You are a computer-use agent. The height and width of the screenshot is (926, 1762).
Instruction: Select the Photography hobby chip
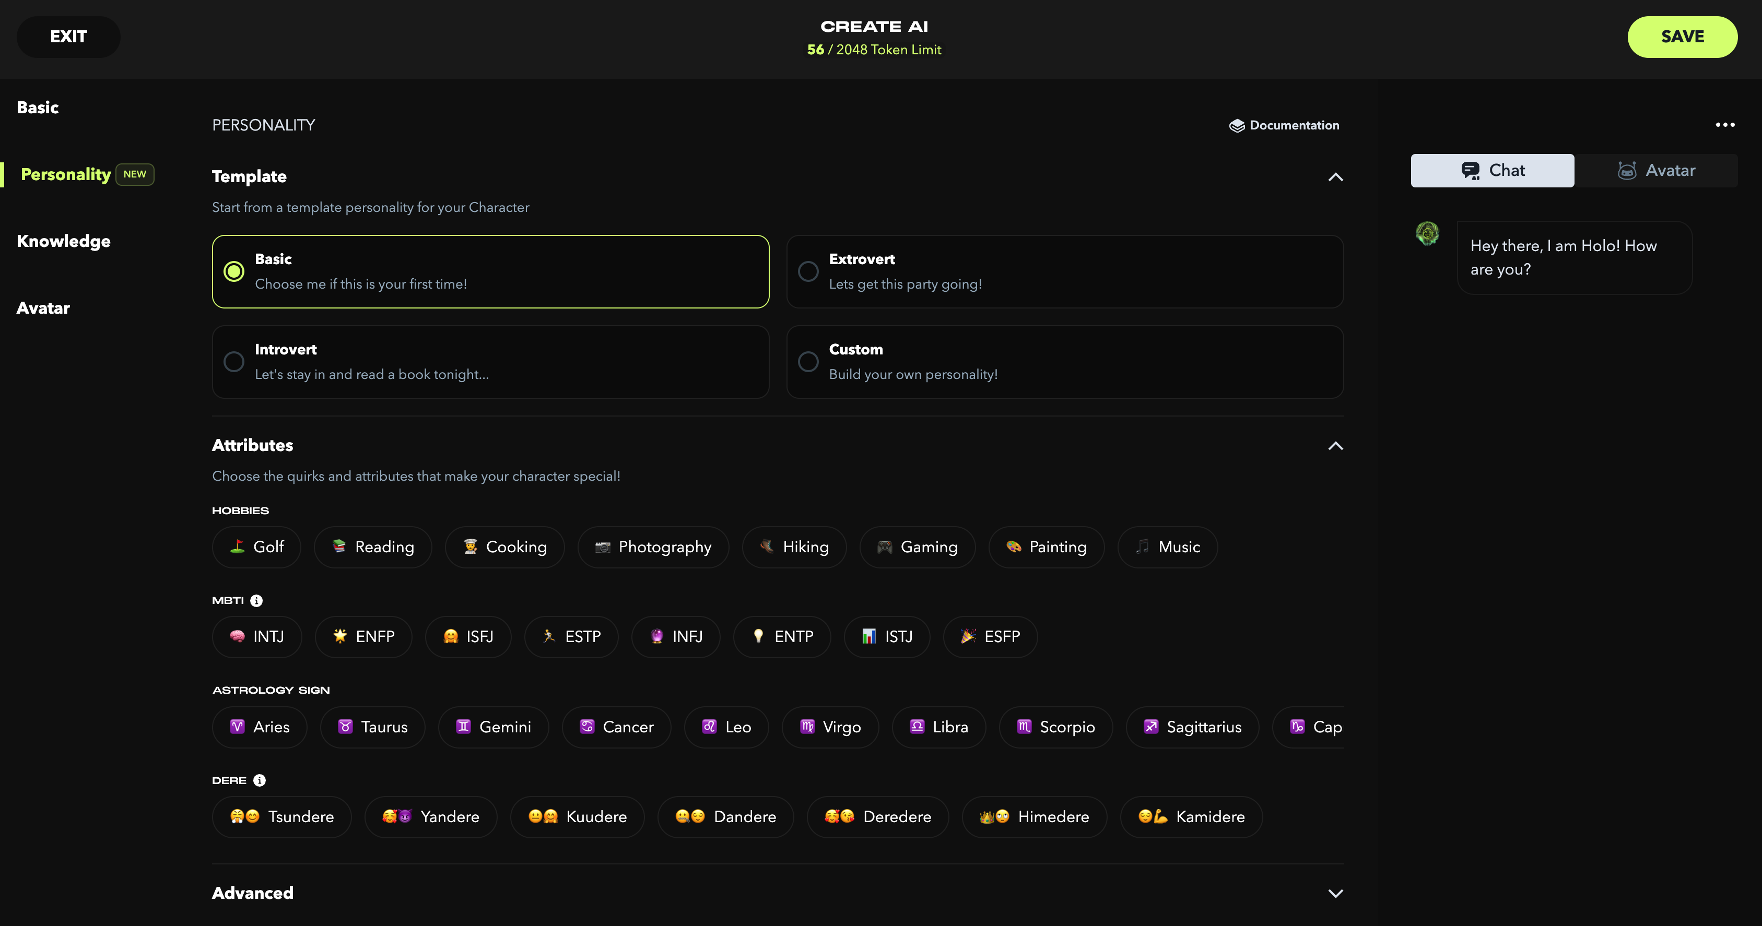click(x=653, y=547)
